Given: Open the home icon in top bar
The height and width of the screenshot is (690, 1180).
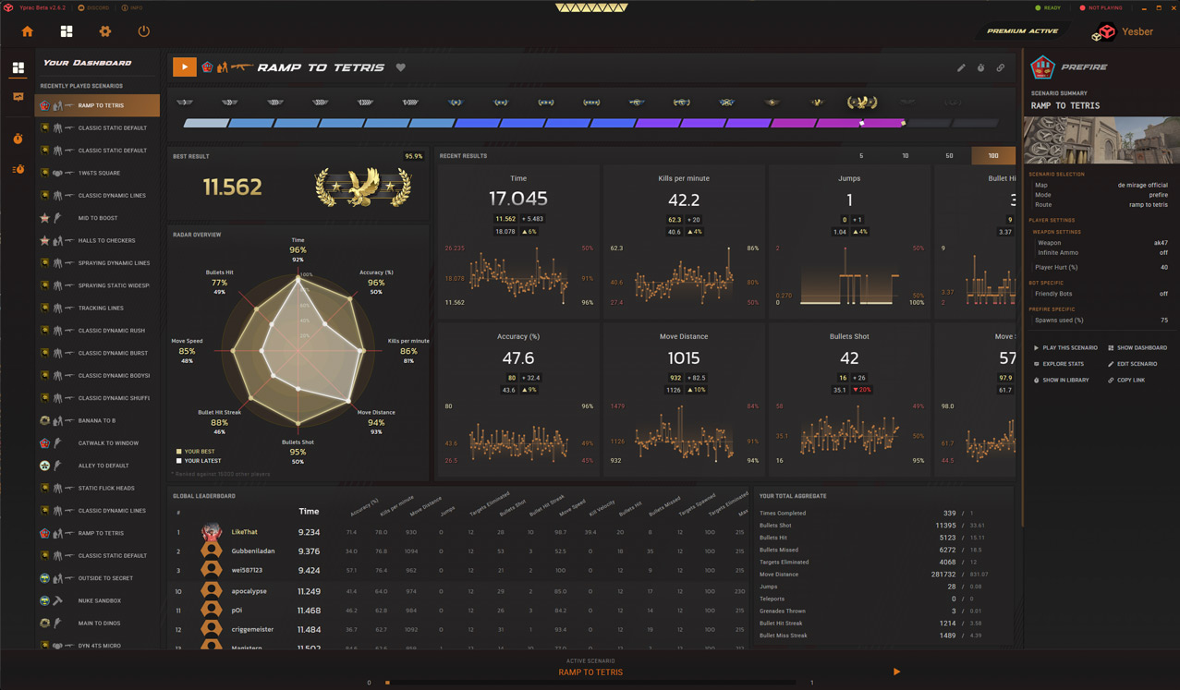Looking at the screenshot, I should click(x=28, y=31).
